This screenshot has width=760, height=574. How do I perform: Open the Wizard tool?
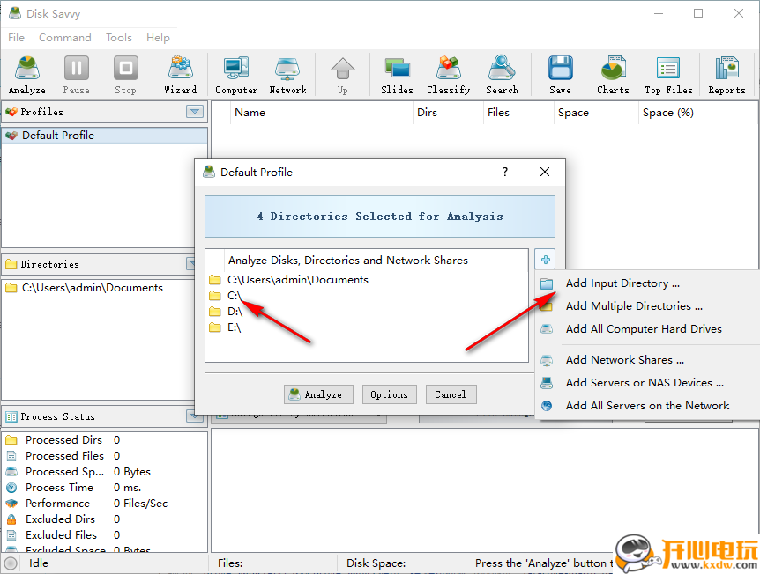tap(180, 75)
